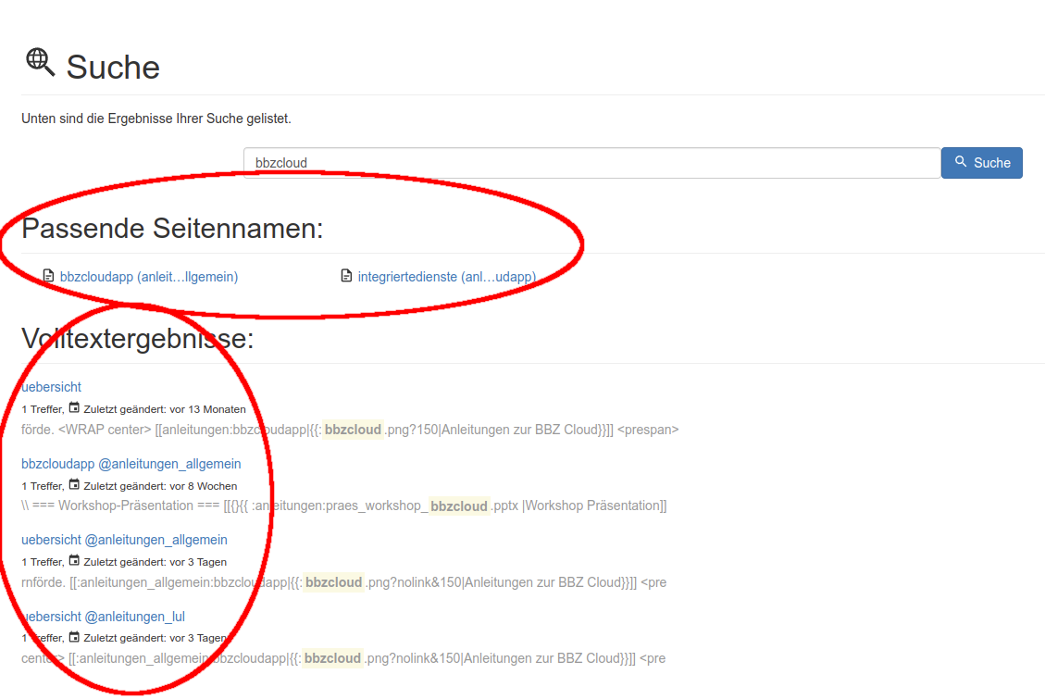Click the 'Passende Seitennamen:' heading
Viewport: 1045px width, 699px height.
point(173,229)
